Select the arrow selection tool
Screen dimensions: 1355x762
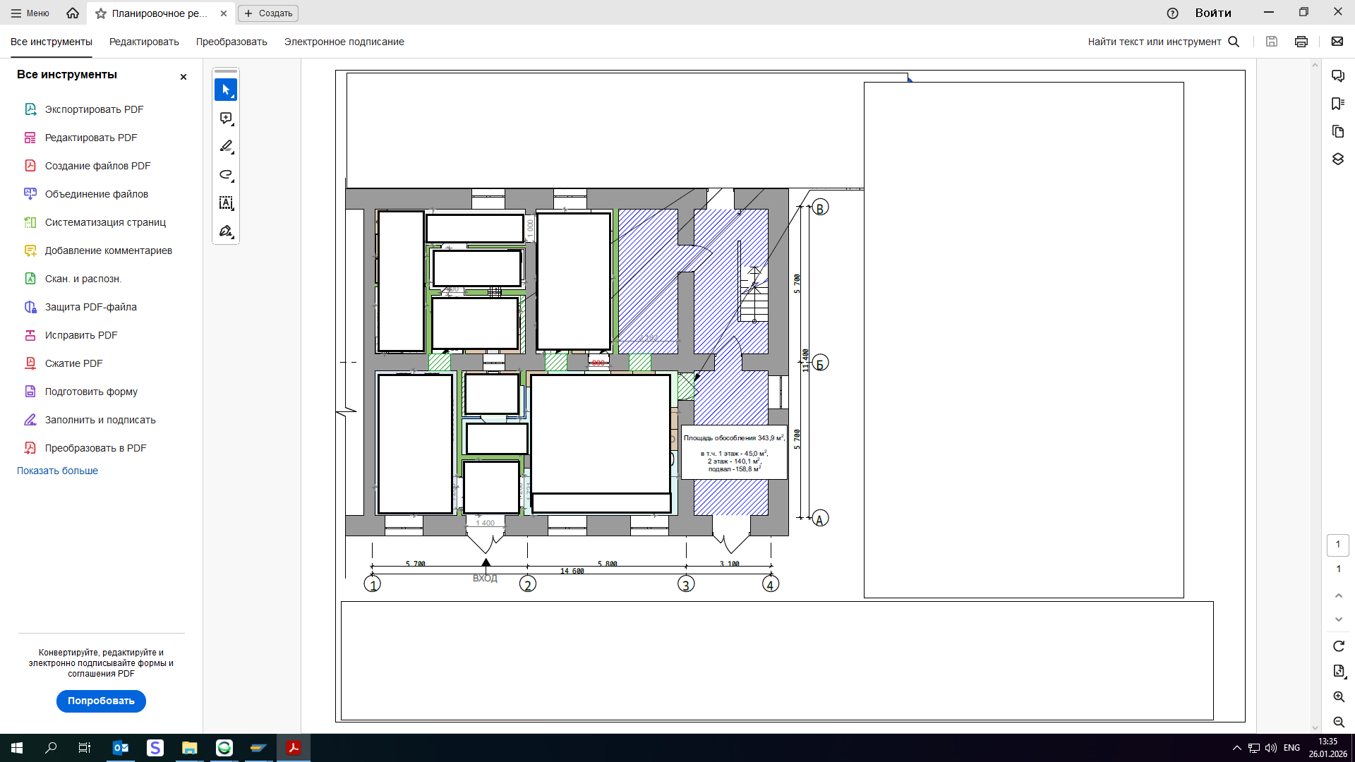pyautogui.click(x=226, y=90)
